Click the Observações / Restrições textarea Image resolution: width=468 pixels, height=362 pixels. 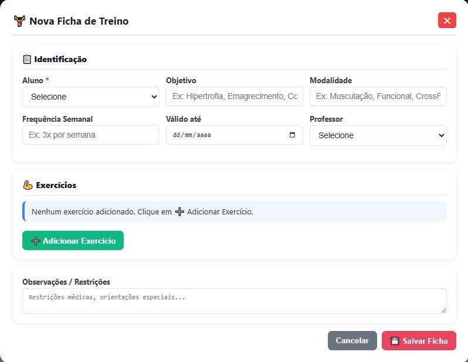235,301
